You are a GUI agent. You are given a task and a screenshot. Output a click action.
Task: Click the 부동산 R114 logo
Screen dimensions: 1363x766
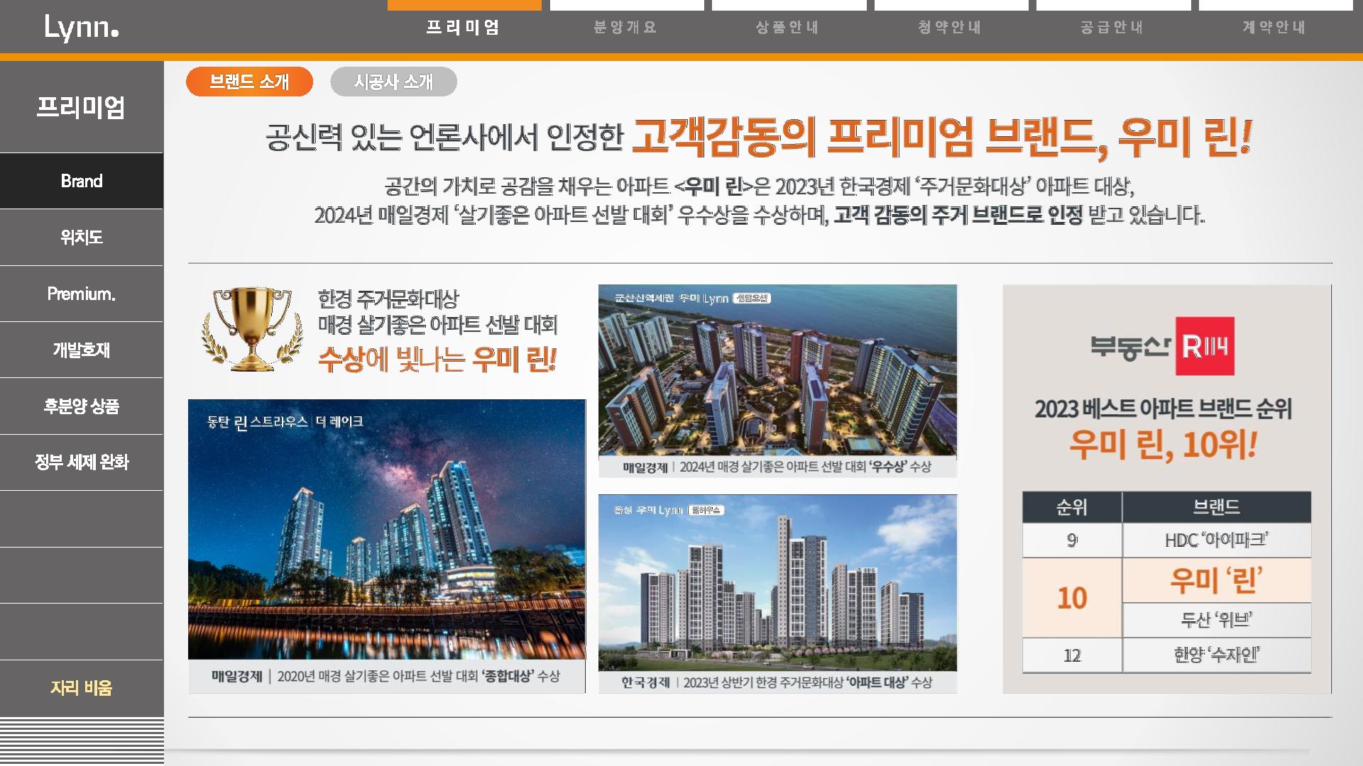[x=1163, y=346]
